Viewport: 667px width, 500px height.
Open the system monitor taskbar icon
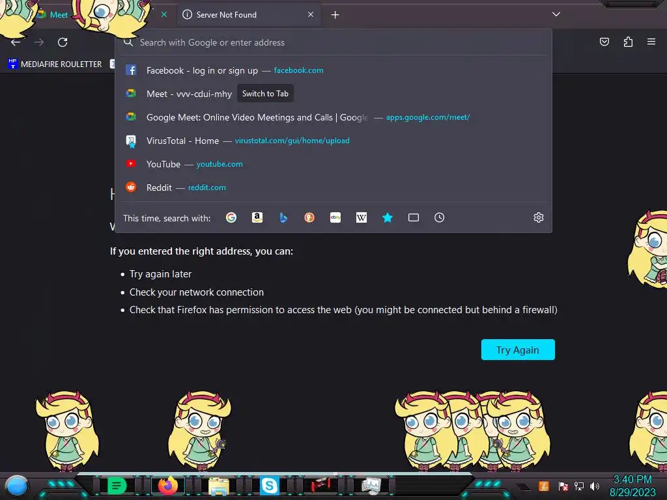(x=371, y=486)
